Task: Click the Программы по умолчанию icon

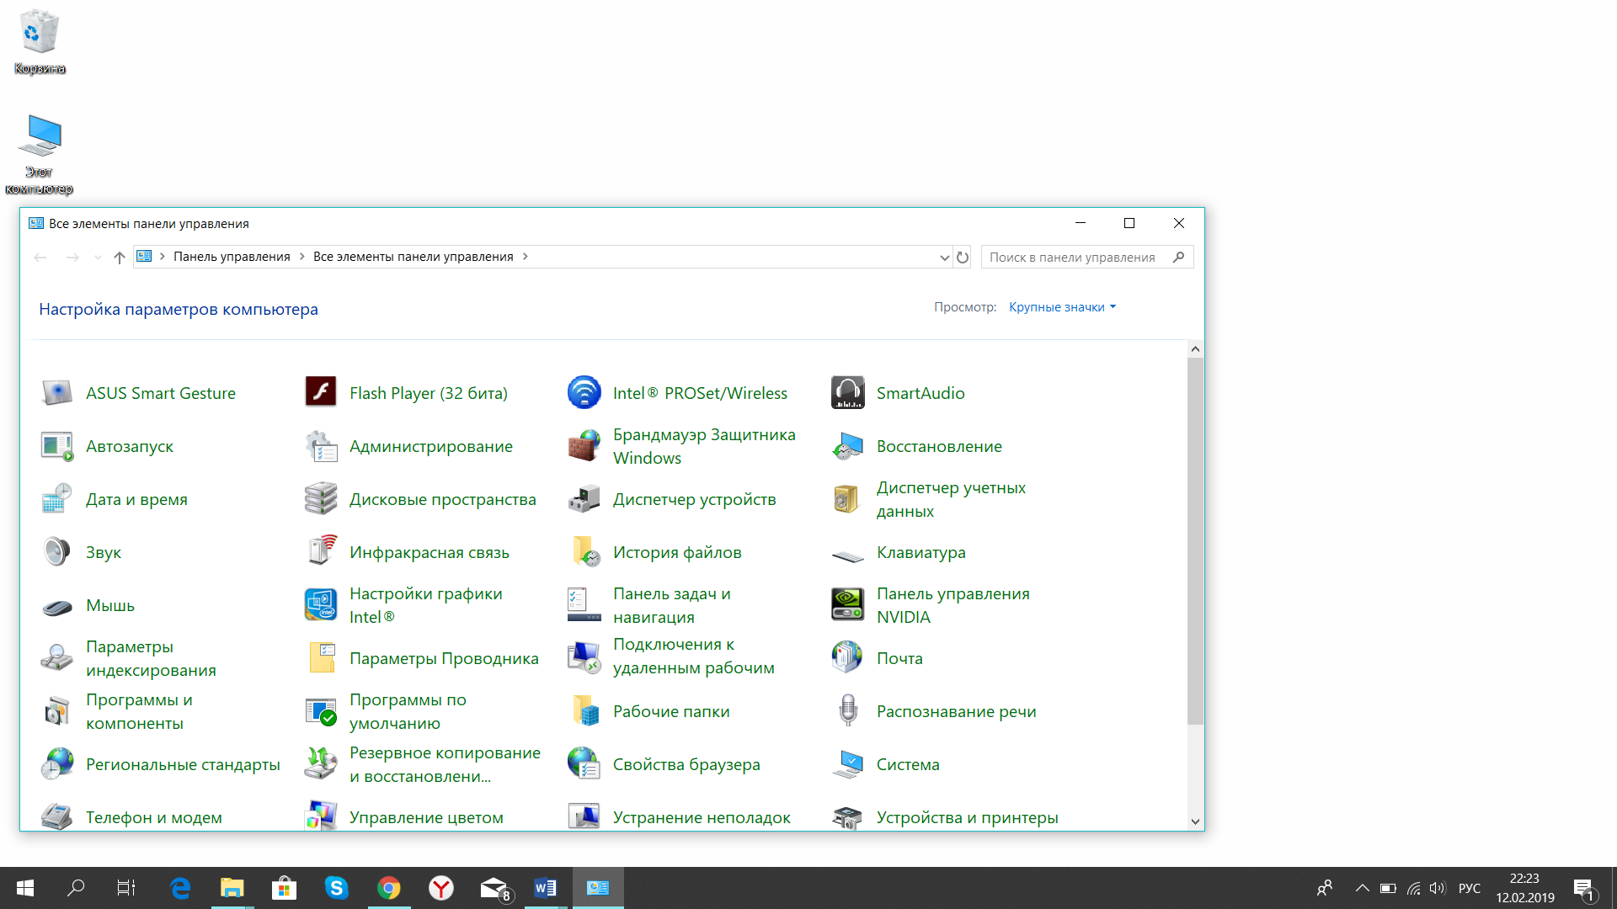Action: point(320,711)
